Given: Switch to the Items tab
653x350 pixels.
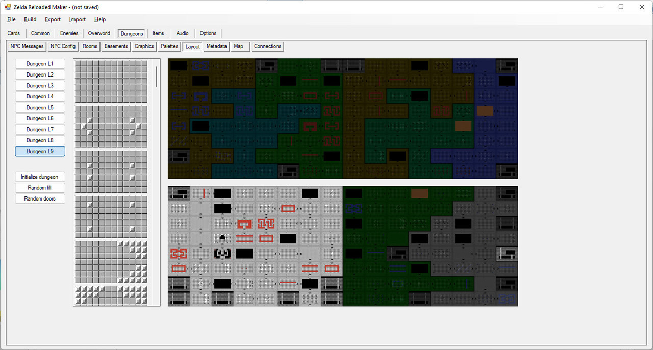Looking at the screenshot, I should (158, 33).
